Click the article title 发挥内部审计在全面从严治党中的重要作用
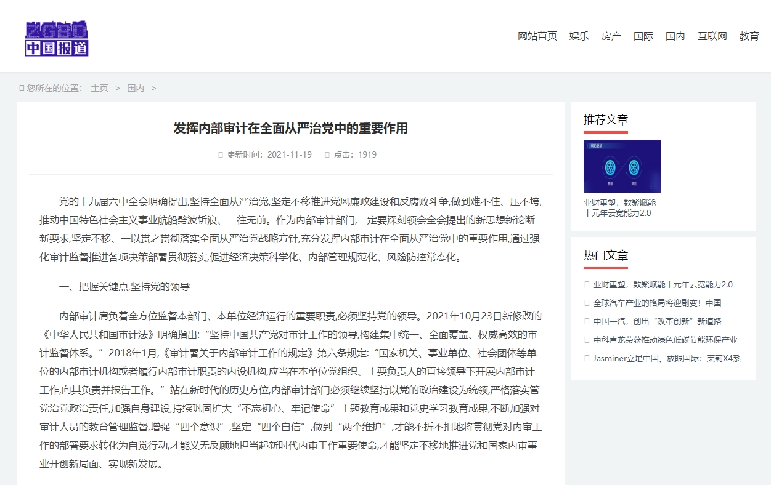The image size is (771, 485). (x=290, y=128)
